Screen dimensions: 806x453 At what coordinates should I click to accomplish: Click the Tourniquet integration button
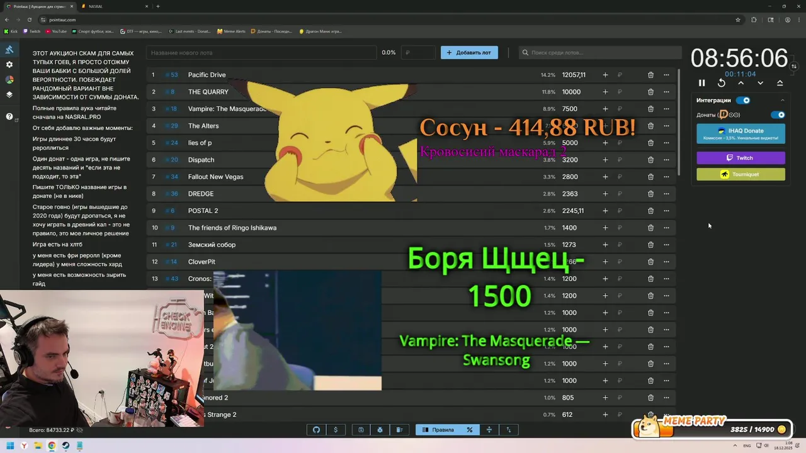(x=741, y=174)
